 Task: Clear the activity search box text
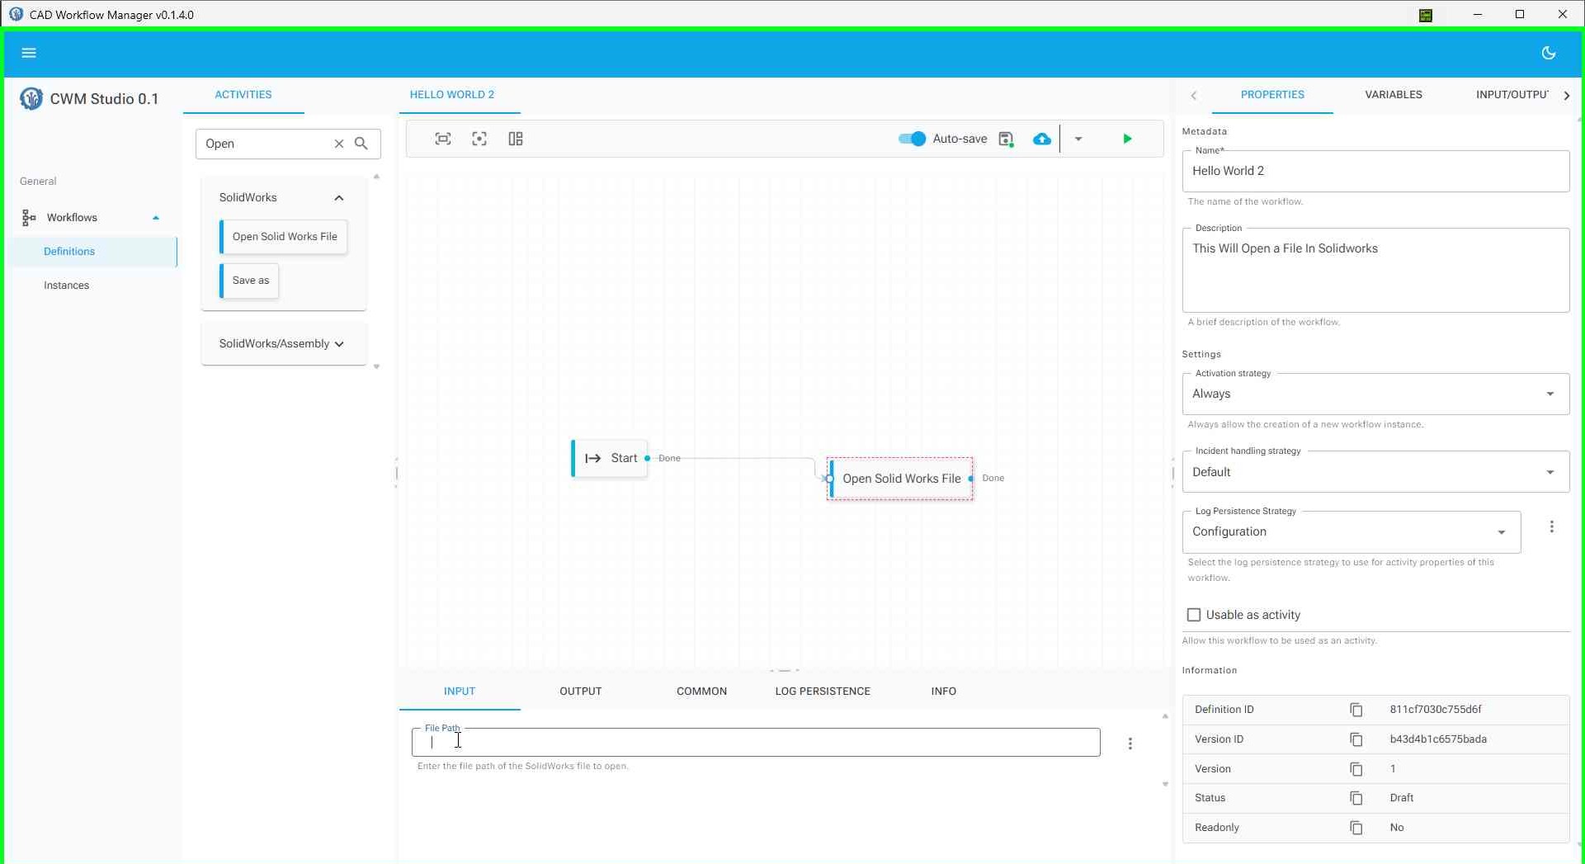338,144
